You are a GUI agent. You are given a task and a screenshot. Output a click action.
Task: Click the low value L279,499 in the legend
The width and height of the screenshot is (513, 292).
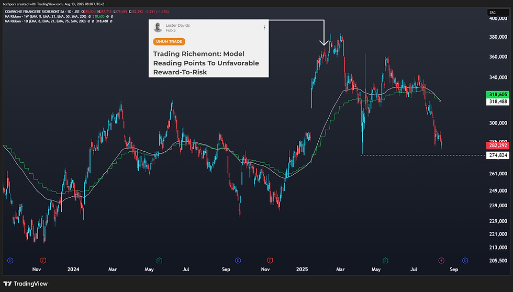tap(120, 12)
